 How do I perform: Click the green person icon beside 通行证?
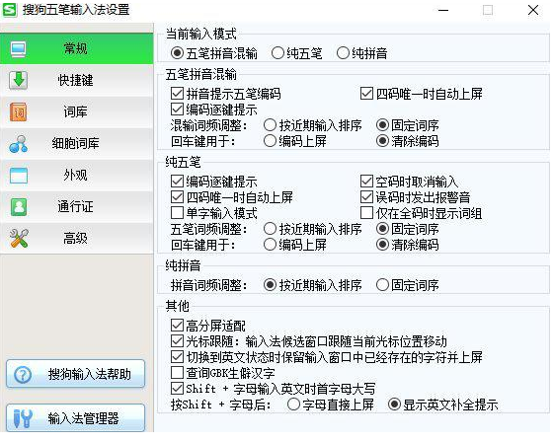(19, 207)
